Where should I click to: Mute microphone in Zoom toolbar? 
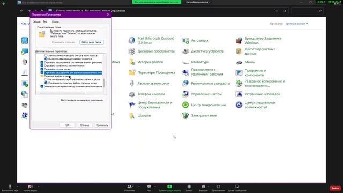click(10, 188)
